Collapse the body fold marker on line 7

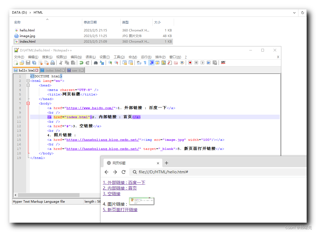[x=28, y=103]
